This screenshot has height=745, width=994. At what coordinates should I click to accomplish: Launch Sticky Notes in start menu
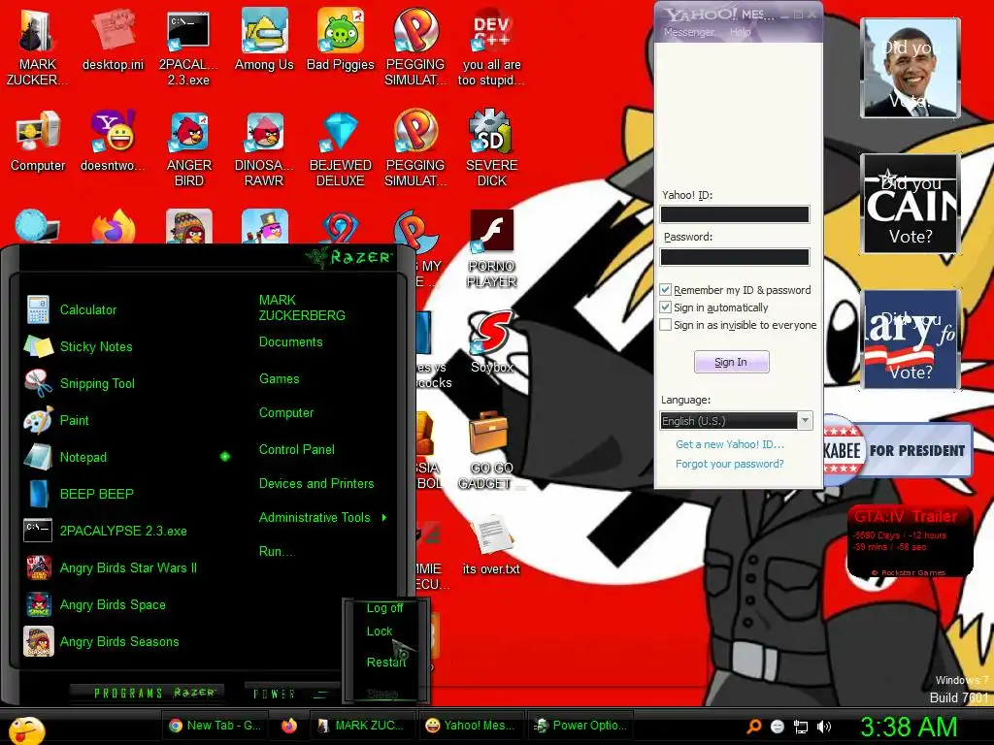[x=80, y=346]
